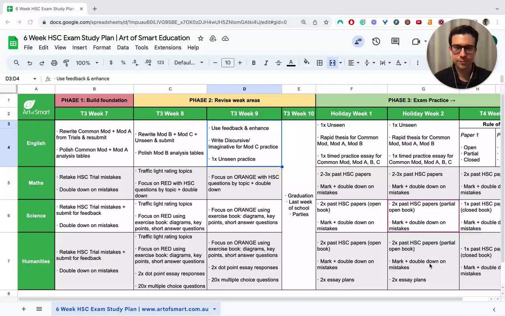The height and width of the screenshot is (316, 505).
Task: Decrease decimal places
Action: tap(135, 63)
